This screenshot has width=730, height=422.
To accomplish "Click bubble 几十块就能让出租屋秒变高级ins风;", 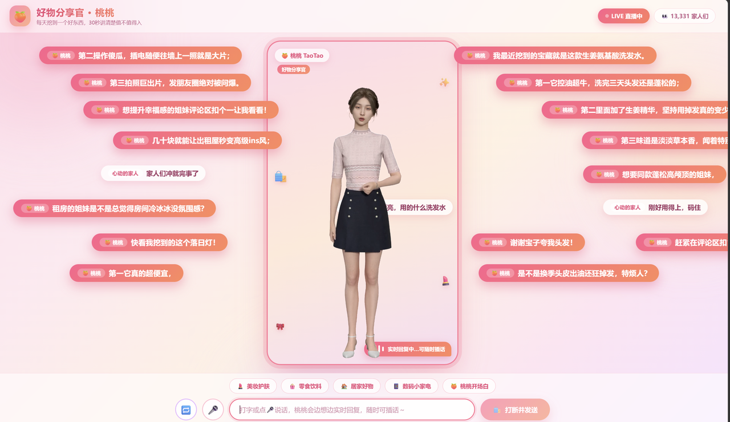I will tap(197, 140).
